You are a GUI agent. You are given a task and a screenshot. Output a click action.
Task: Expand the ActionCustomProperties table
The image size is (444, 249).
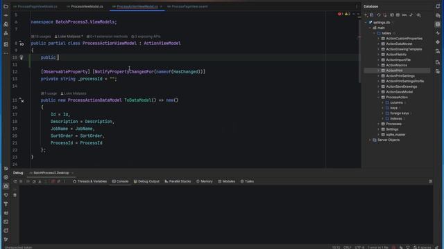coord(379,39)
